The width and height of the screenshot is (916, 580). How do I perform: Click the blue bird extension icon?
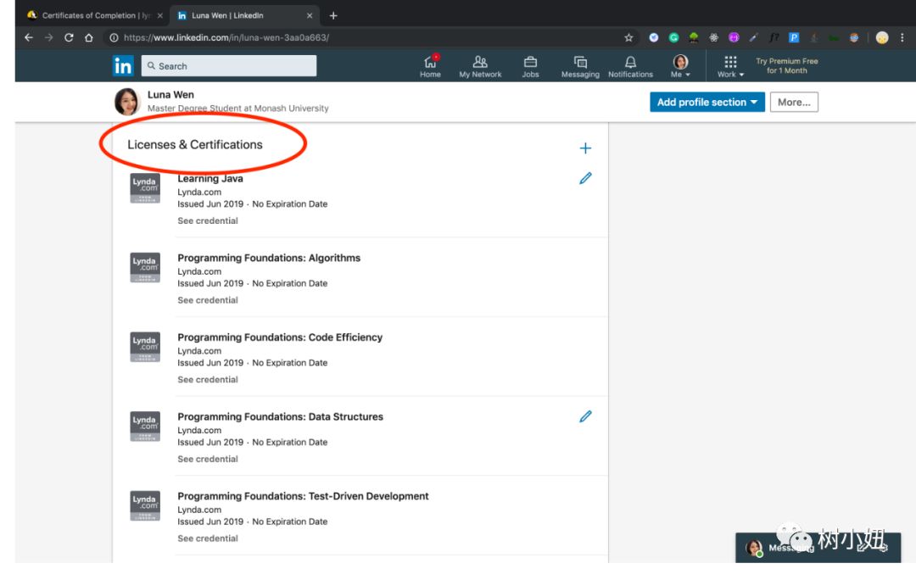pyautogui.click(x=654, y=37)
